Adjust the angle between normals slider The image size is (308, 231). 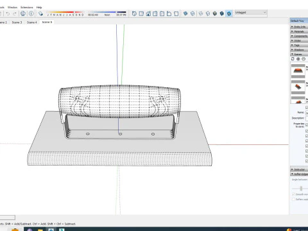[301, 189]
